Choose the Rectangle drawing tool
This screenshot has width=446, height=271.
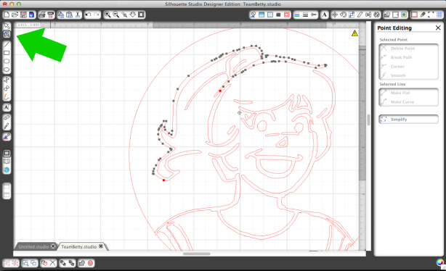[x=7, y=53]
